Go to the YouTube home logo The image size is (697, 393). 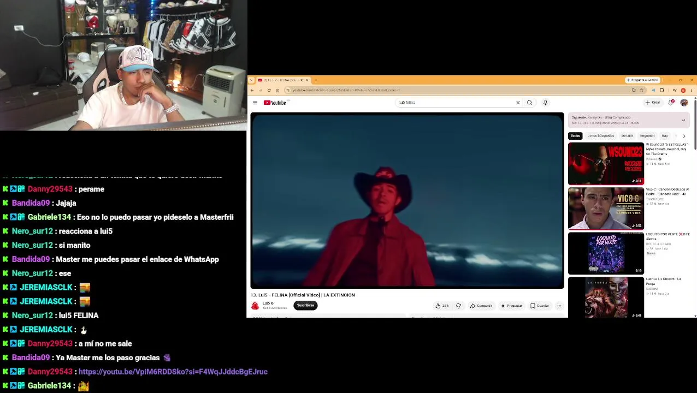point(275,103)
